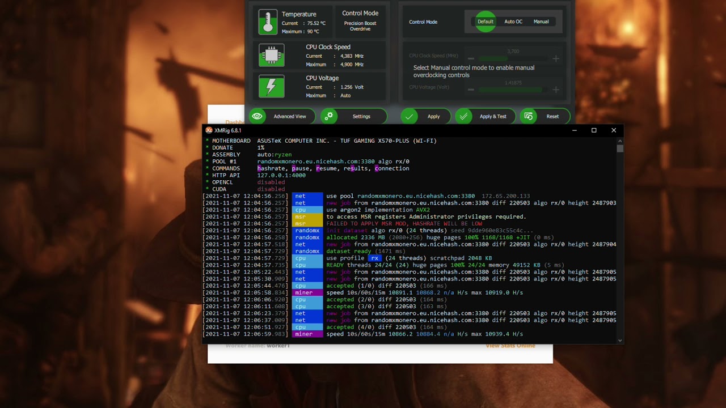Image resolution: width=726 pixels, height=408 pixels.
Task: Click the Apply checkmark icon
Action: [x=410, y=116]
